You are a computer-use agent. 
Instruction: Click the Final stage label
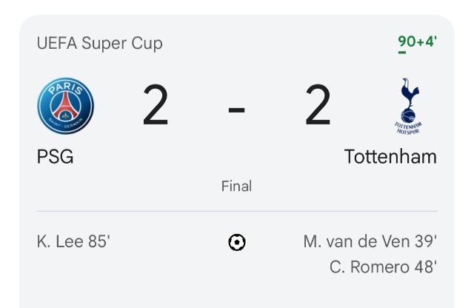tap(236, 186)
